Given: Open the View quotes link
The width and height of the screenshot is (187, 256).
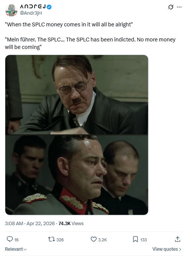Looking at the screenshot, I should [x=167, y=249].
